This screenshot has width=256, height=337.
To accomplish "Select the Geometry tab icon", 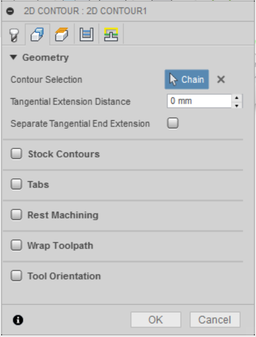I will [x=37, y=34].
